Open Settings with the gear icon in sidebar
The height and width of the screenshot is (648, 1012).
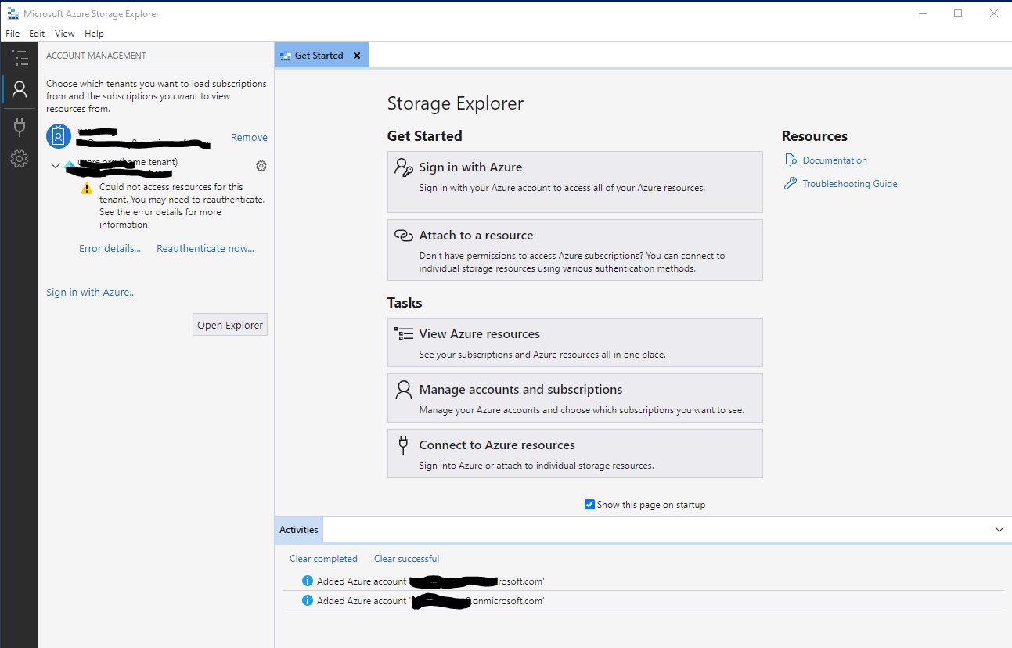pos(19,158)
